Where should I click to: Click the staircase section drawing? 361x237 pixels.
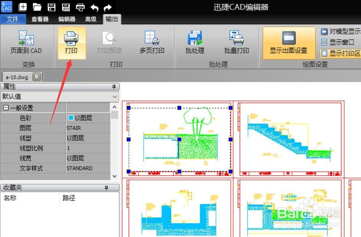[x=291, y=138]
